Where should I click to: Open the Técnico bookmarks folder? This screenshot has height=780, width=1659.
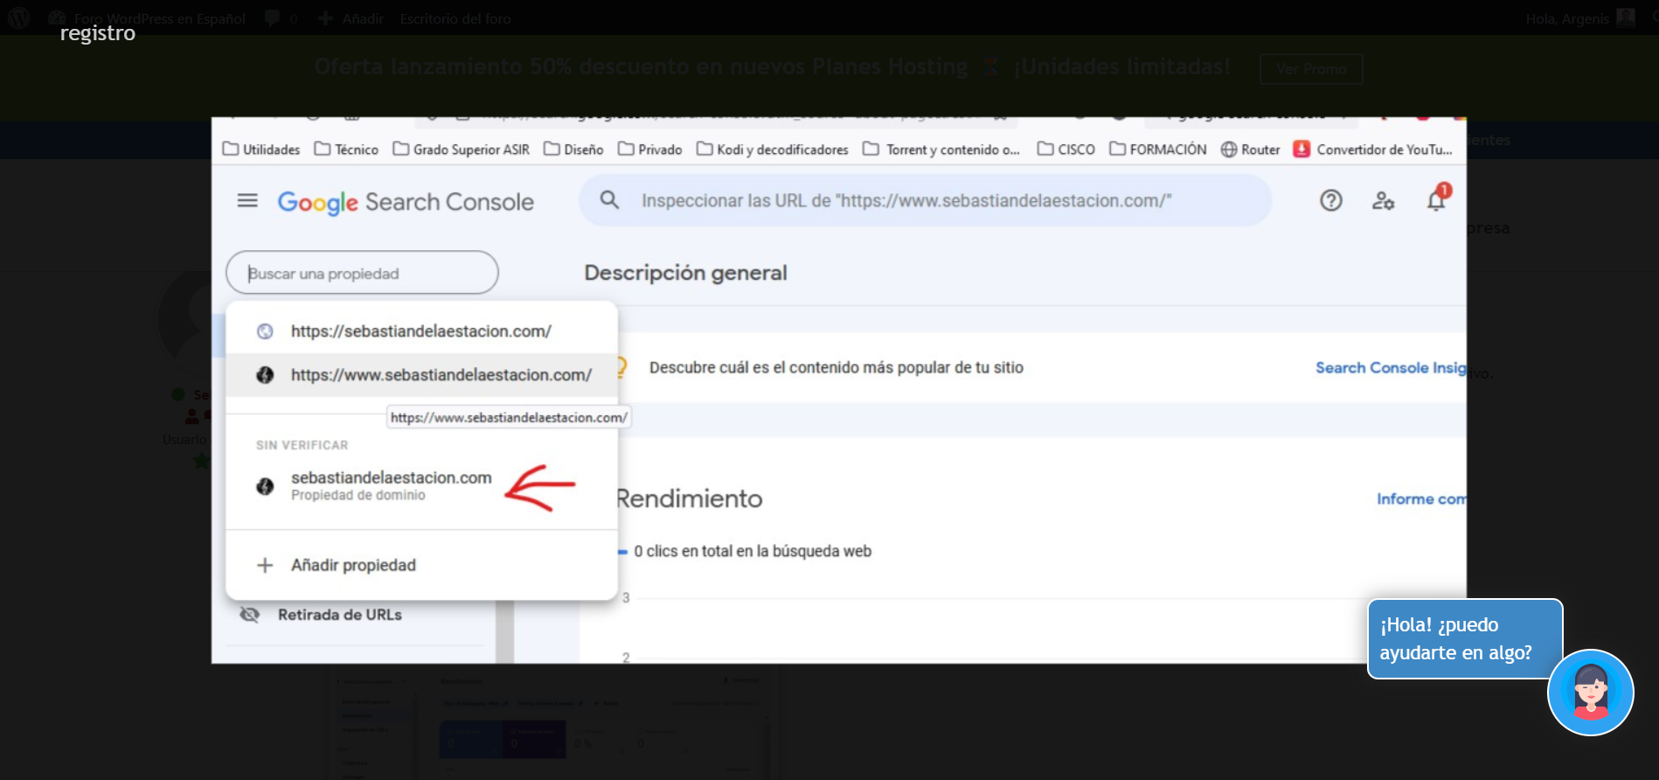click(x=346, y=150)
